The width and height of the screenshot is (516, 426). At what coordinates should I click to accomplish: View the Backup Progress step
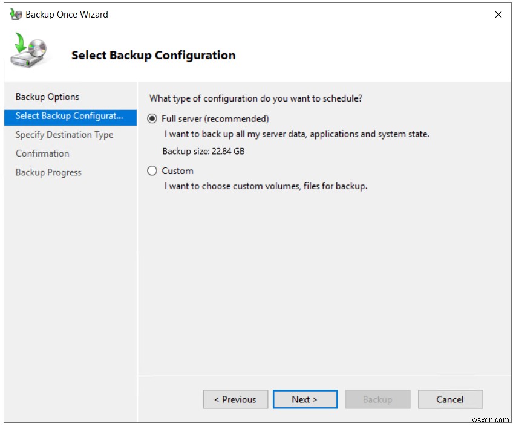pyautogui.click(x=48, y=172)
